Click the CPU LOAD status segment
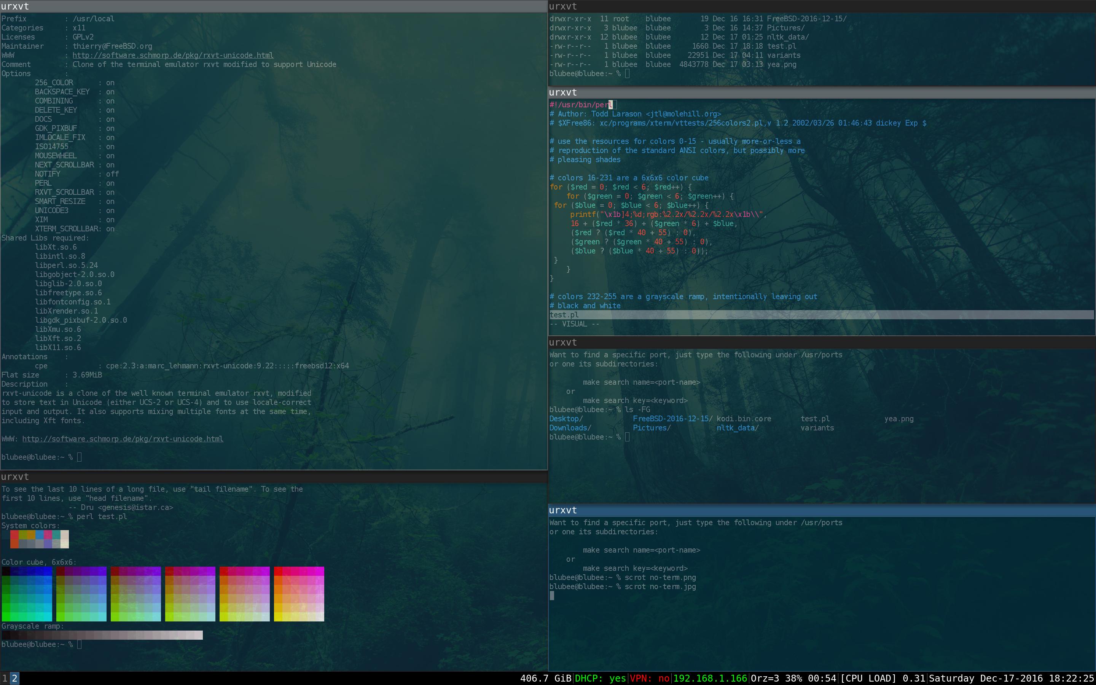Viewport: 1096px width, 685px height. coord(883,678)
